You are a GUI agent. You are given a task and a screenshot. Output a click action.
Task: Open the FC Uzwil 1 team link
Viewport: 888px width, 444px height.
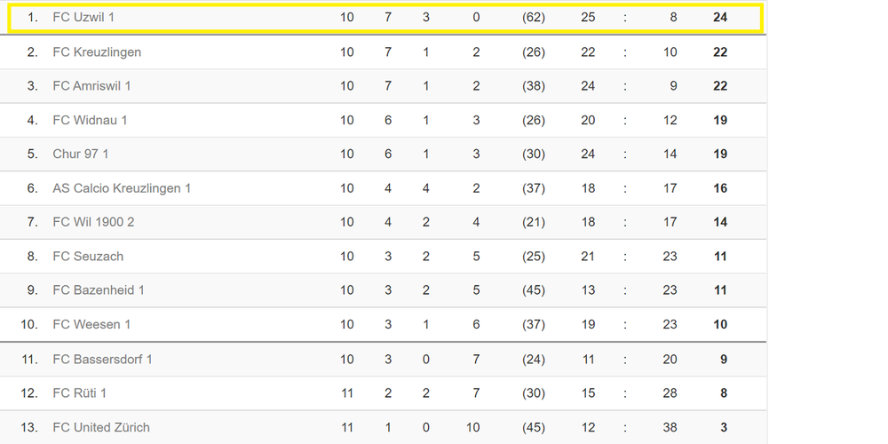click(x=83, y=18)
